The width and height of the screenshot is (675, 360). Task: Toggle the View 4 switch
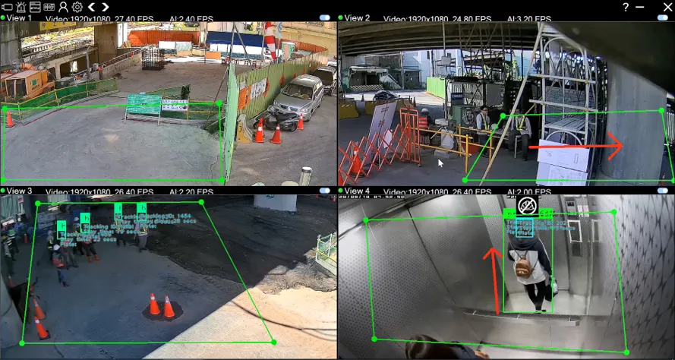tap(662, 191)
